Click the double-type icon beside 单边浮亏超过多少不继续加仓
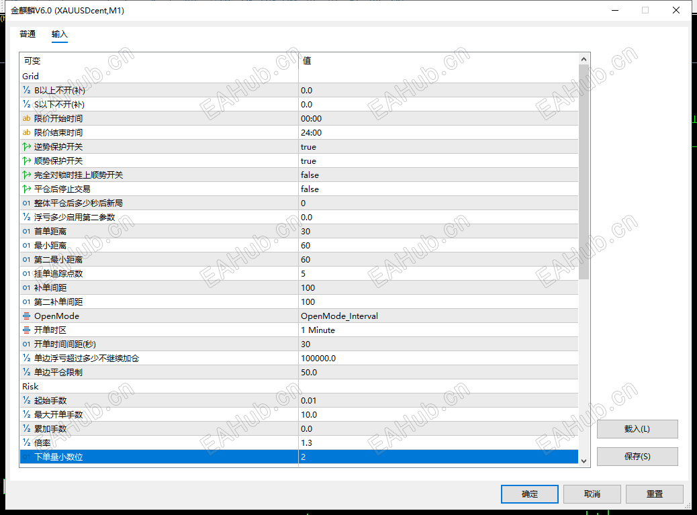Image resolution: width=697 pixels, height=515 pixels. click(x=27, y=358)
